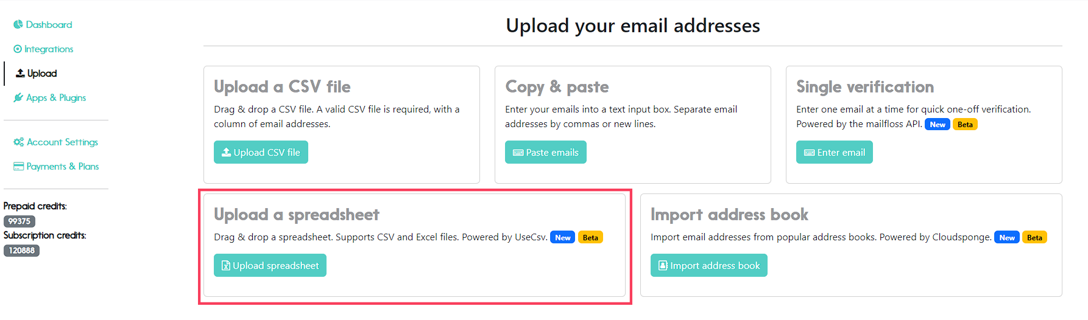Click the Payments & Plans card icon
This screenshot has width=1088, height=320.
[x=19, y=166]
